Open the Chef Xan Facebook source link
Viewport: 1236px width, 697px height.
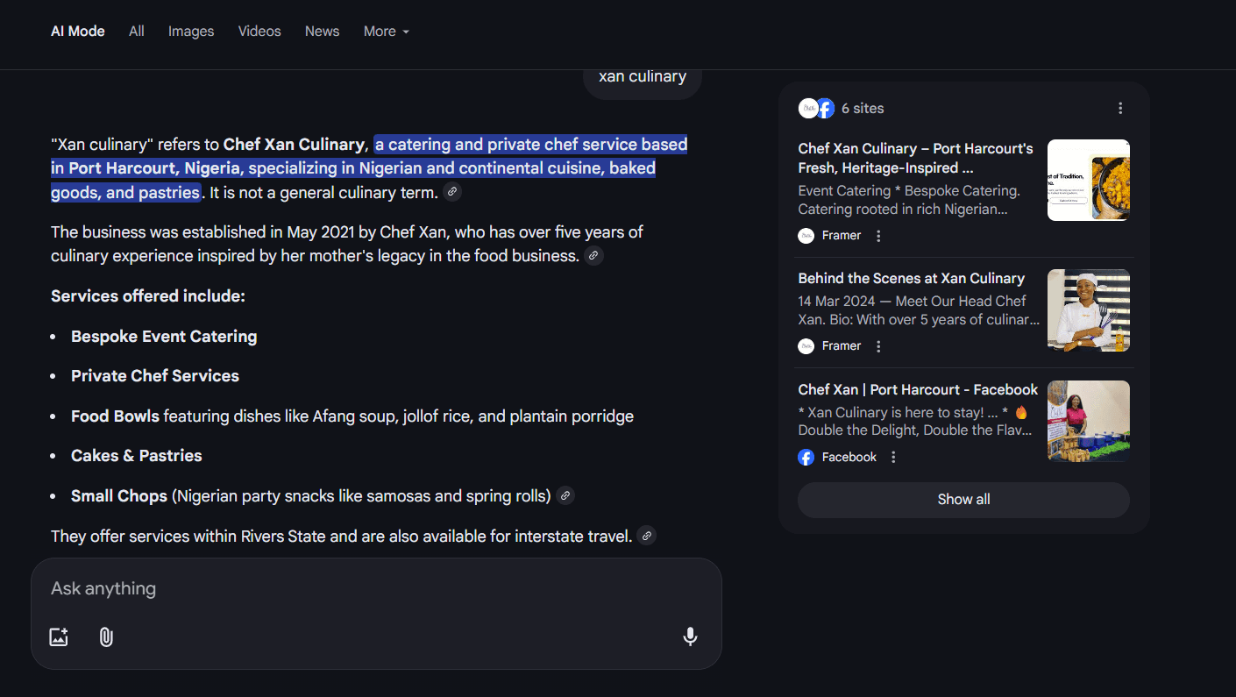pyautogui.click(x=917, y=389)
